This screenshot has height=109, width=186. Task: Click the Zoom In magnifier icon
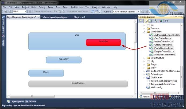(6, 12)
